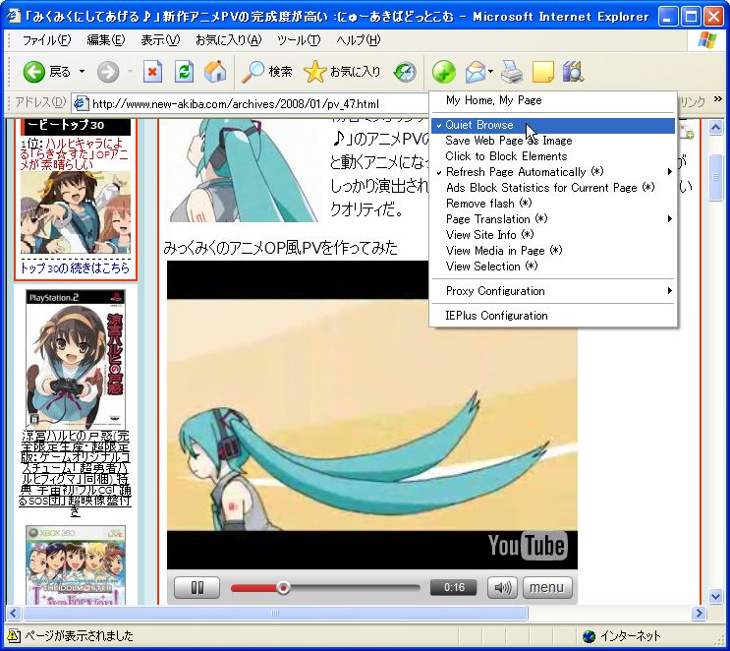730x651 pixels.
Task: Click the greyed Forward arrow icon
Action: [x=108, y=72]
